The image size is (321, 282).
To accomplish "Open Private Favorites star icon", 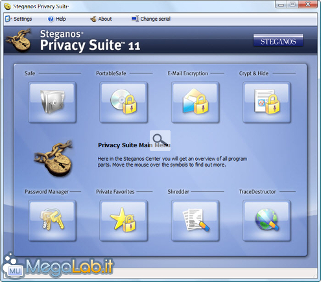I will point(124,220).
